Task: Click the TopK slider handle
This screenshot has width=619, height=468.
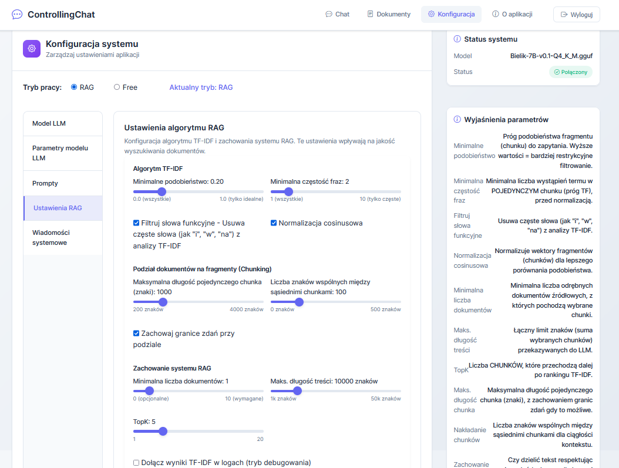Action: coord(163,431)
